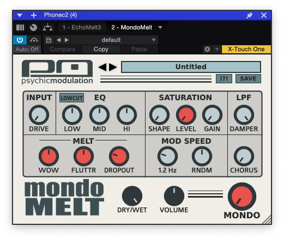Viewport: 284px width, 239px height.
Task: Select the 2 - MondoMelt tab
Action: [x=132, y=27]
